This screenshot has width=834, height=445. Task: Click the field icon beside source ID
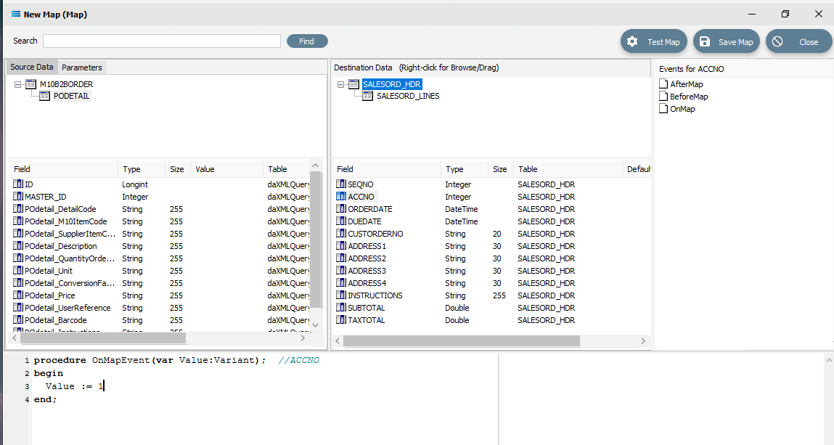pyautogui.click(x=18, y=184)
